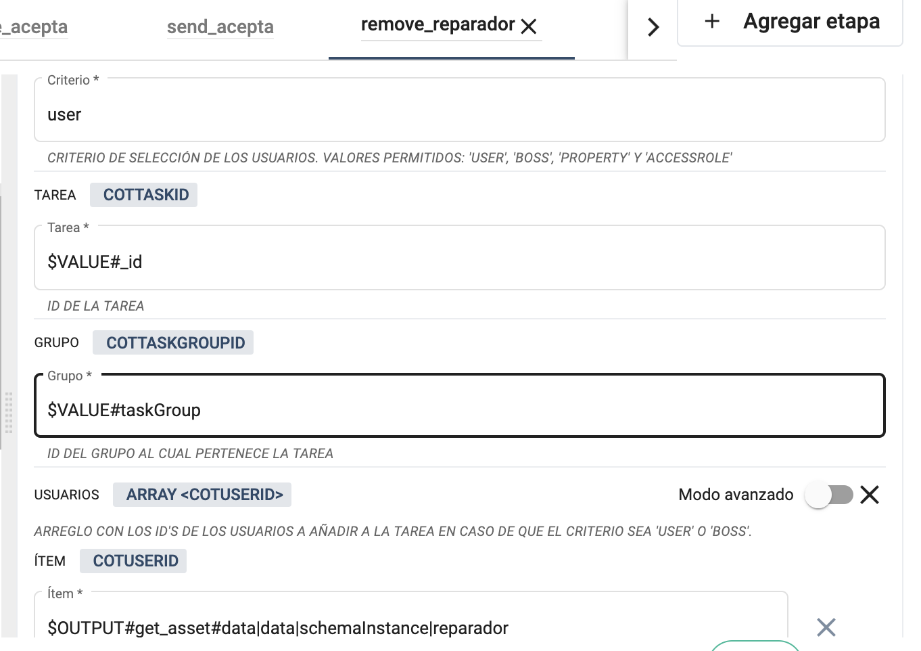Viewport: 921px width, 651px height.
Task: Select the ARRAY <COTUSERID> type chip
Action: (x=202, y=495)
